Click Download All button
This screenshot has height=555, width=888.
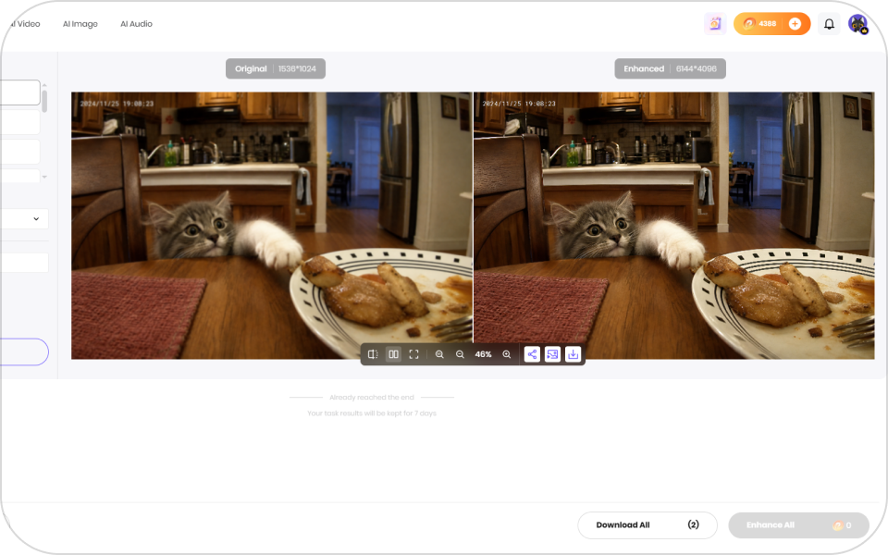pyautogui.click(x=647, y=525)
